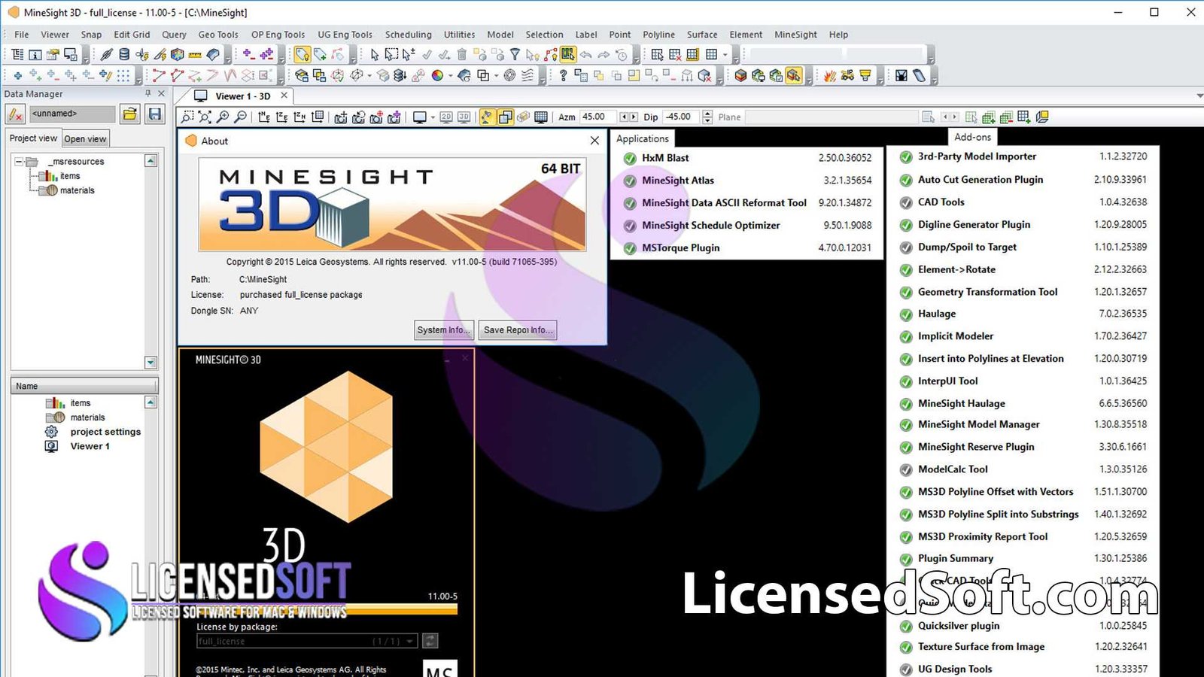Image resolution: width=1204 pixels, height=677 pixels.
Task: Collapse the _msresources tree node
Action: [x=19, y=162]
